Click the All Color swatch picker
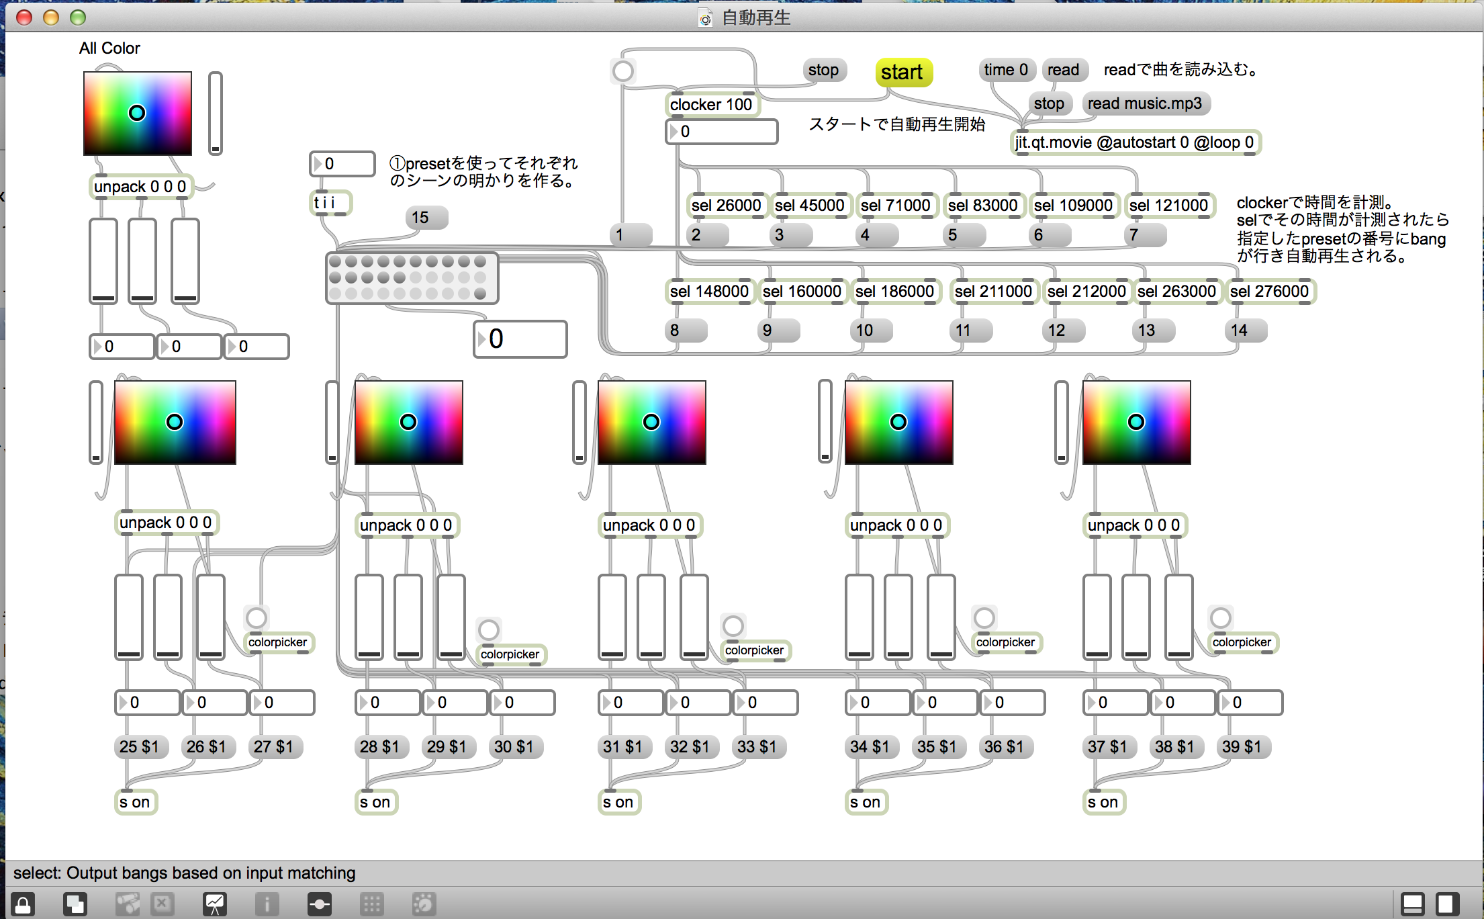Image resolution: width=1484 pixels, height=919 pixels. [x=138, y=114]
